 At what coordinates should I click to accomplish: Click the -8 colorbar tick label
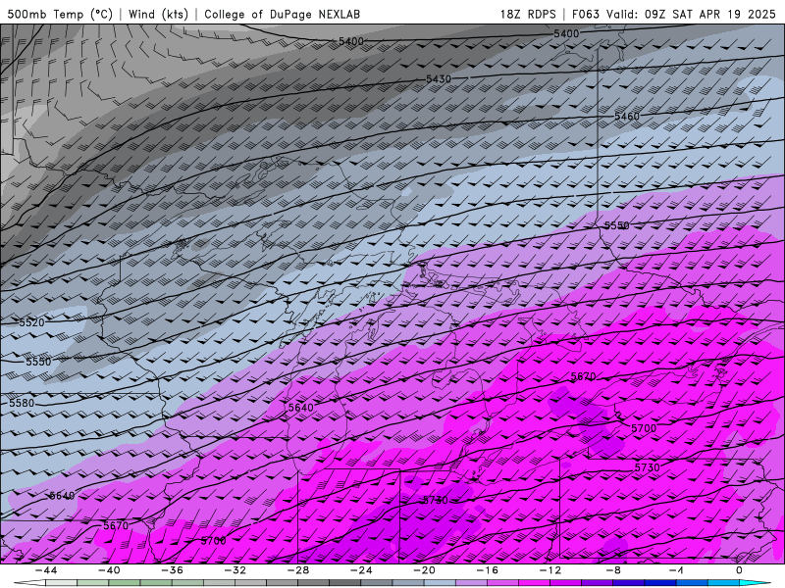(613, 570)
